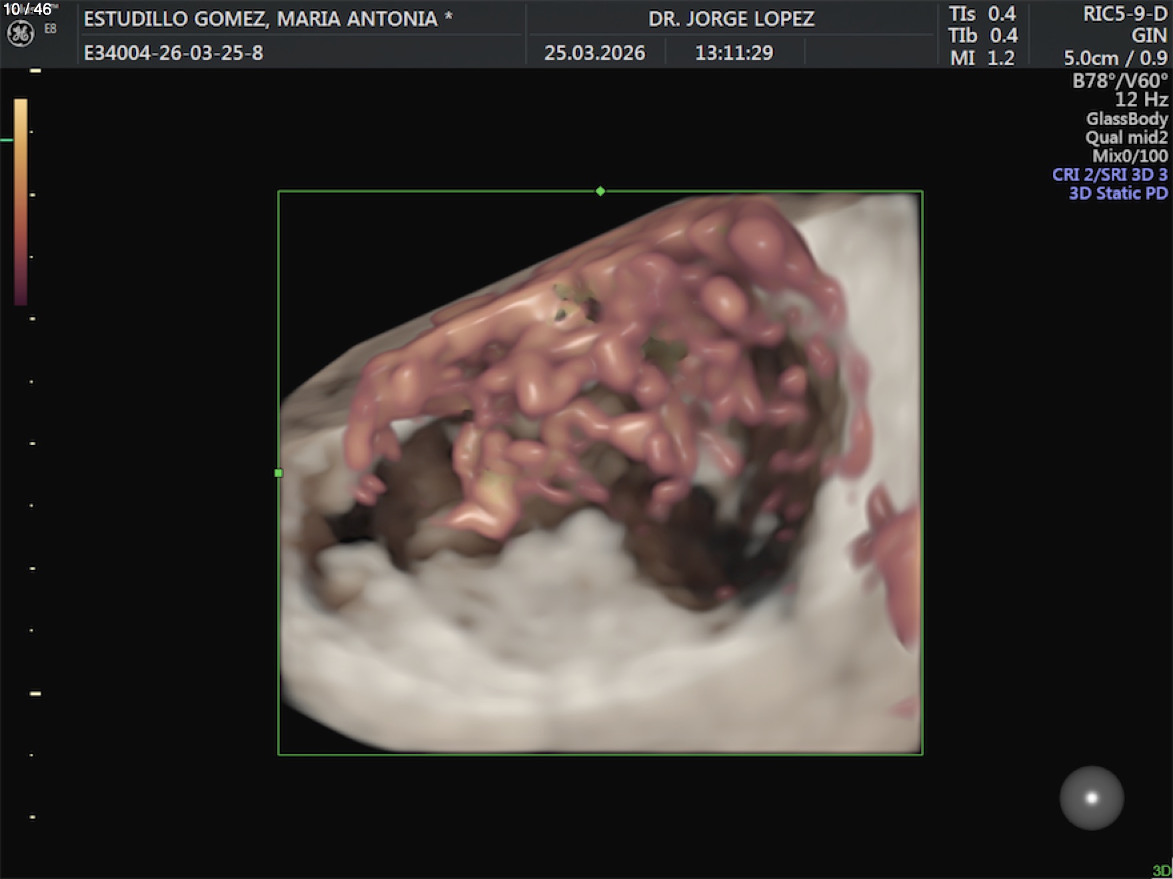Select patient name Estudillo Gomez field

pyautogui.click(x=268, y=19)
